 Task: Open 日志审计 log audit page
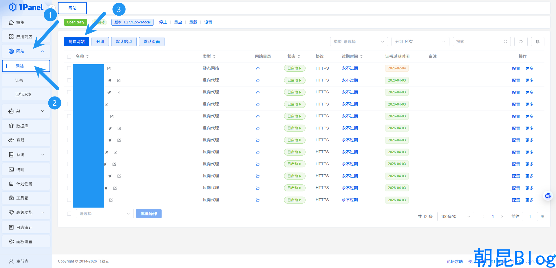(26, 228)
